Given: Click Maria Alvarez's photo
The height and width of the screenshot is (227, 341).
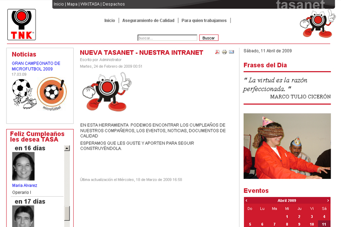Looking at the screenshot, I should coord(23,166).
